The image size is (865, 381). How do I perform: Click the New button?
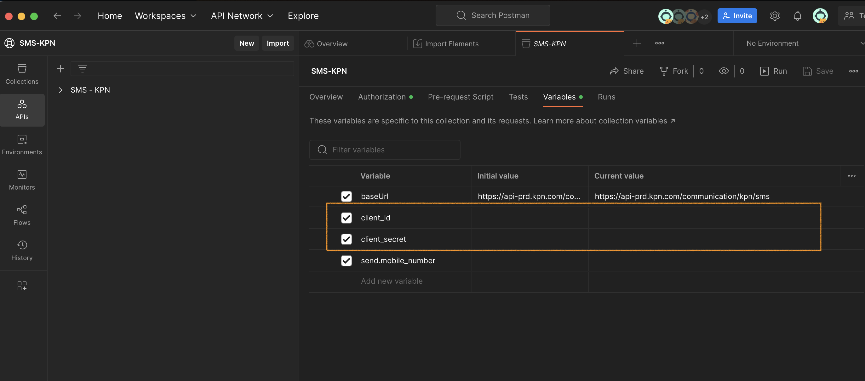[246, 43]
